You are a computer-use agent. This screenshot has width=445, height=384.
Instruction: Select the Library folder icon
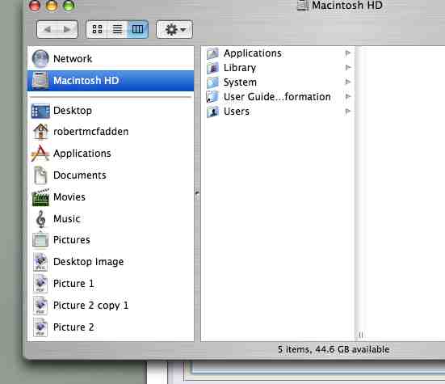(212, 68)
